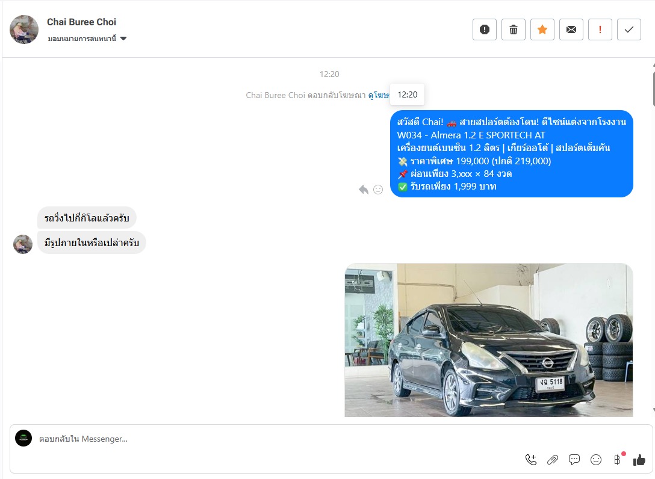Open the Chai Buree Choi profile picture in the header
The width and height of the screenshot is (655, 479).
24,29
